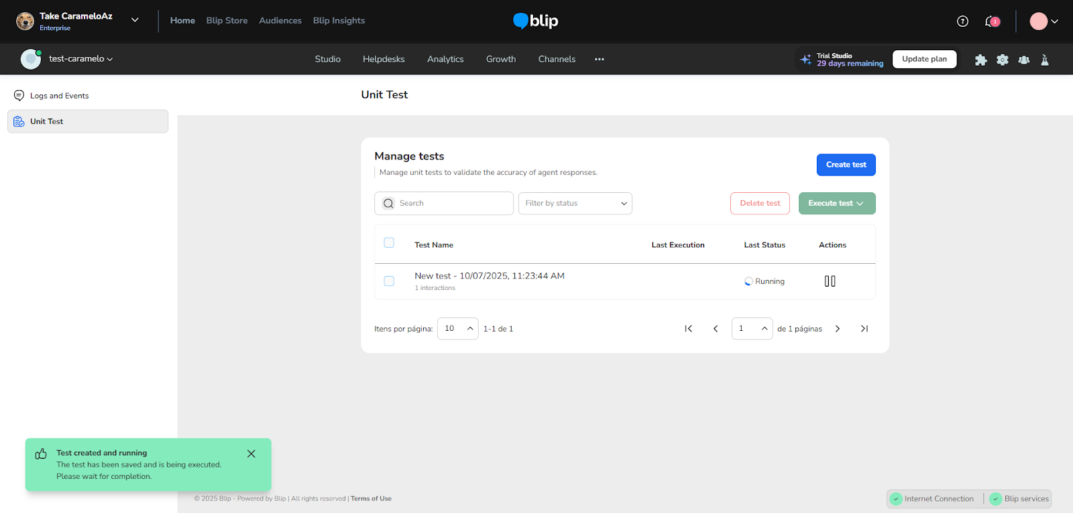This screenshot has width=1073, height=513.
Task: Open the Analytics menu
Action: point(445,59)
